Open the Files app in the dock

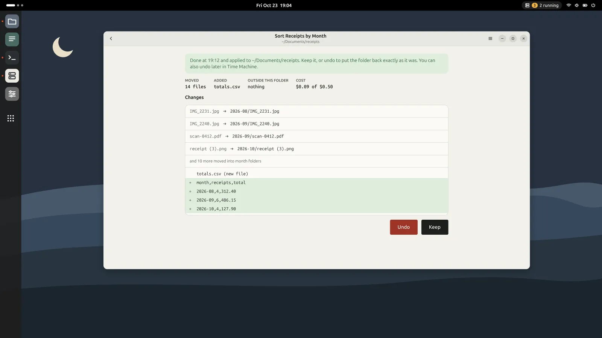12,21
